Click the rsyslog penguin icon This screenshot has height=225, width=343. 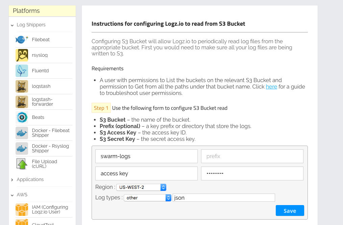point(22,55)
